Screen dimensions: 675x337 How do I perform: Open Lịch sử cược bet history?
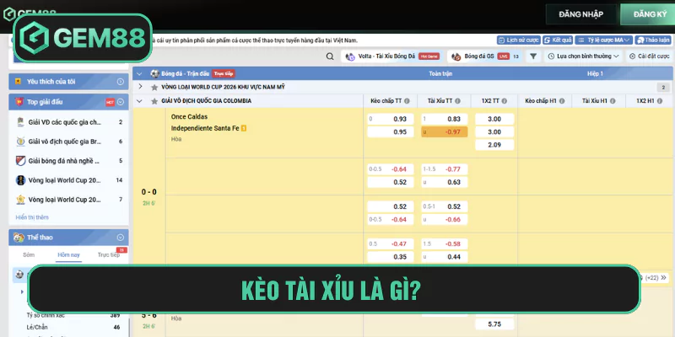pyautogui.click(x=519, y=40)
